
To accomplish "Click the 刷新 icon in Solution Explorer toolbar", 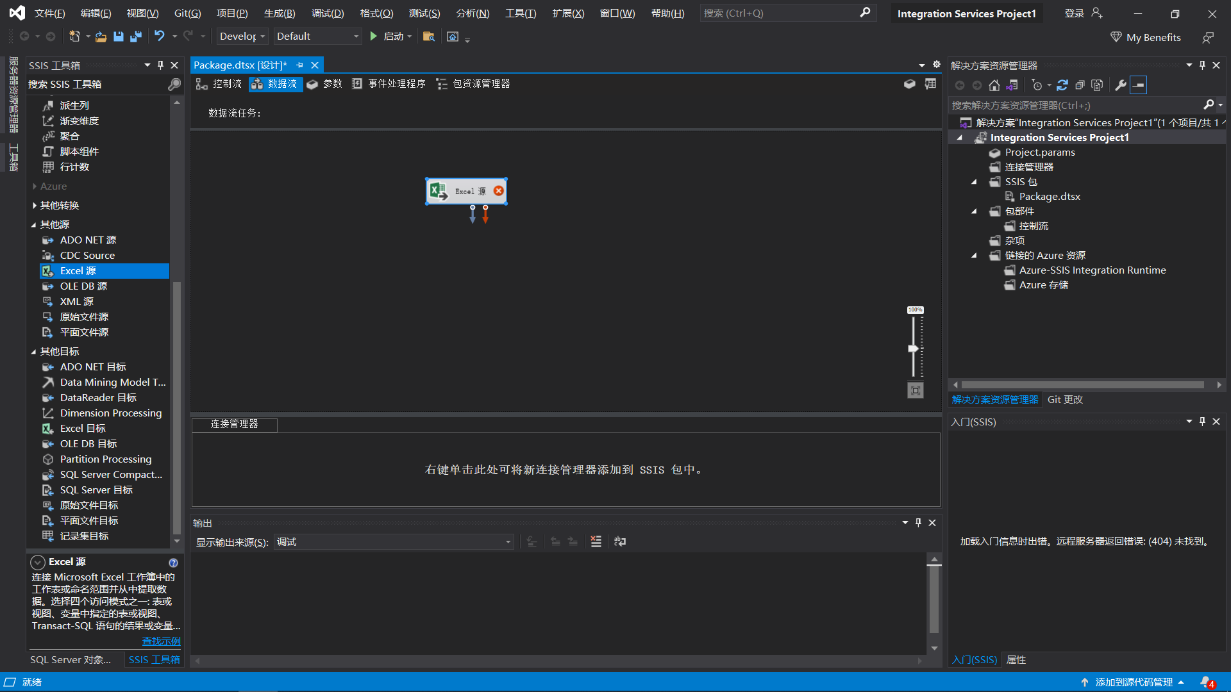I will 1062,85.
